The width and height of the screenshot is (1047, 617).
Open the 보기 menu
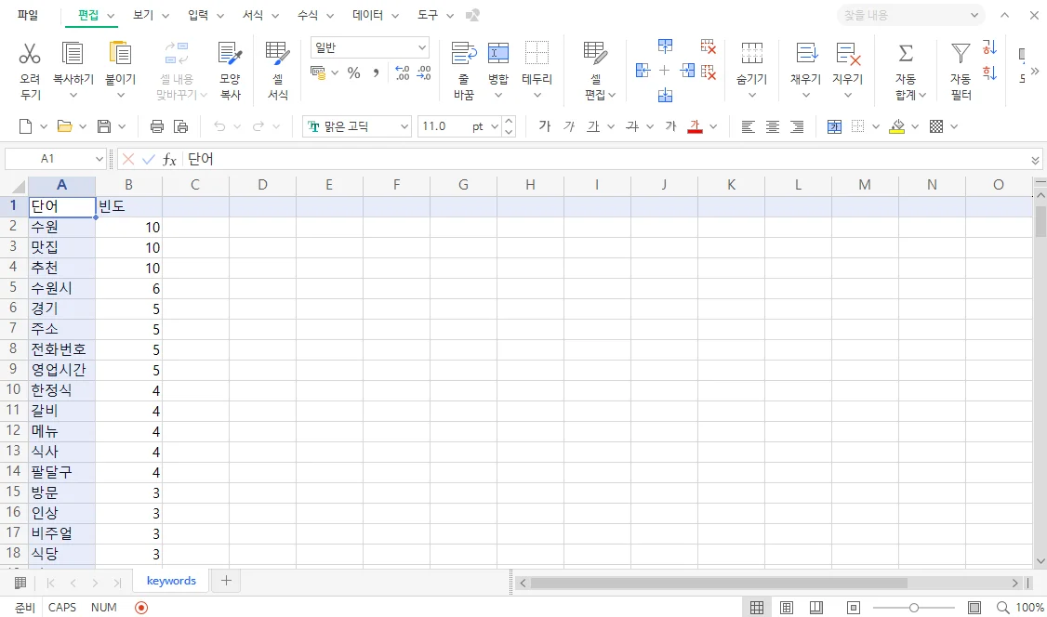click(151, 15)
